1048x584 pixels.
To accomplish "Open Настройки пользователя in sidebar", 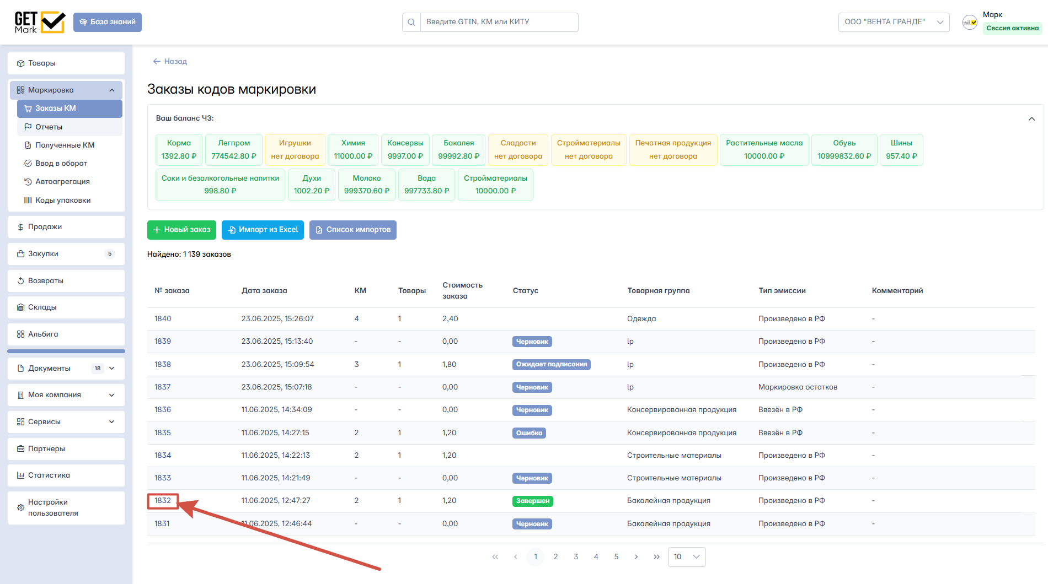I will click(x=53, y=507).
